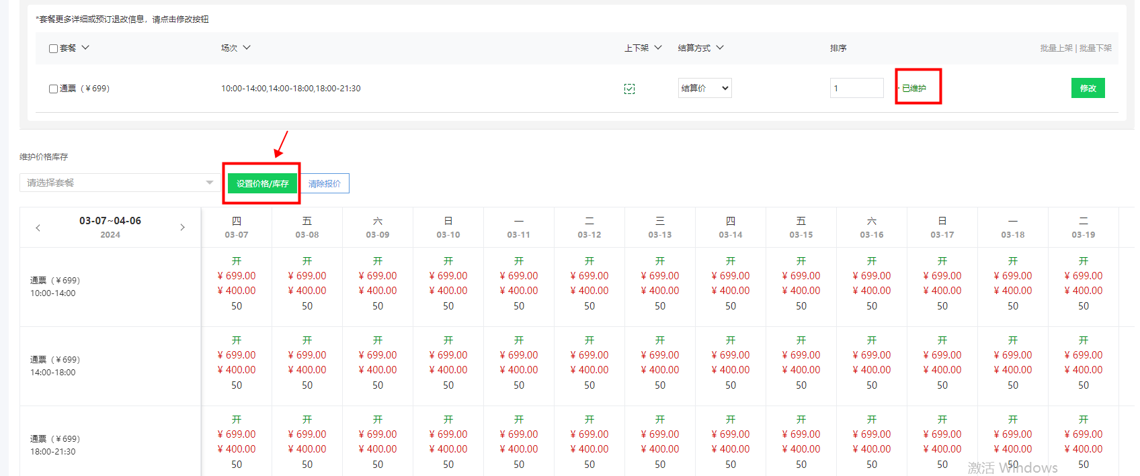Check the 套餐 select-all checkbox
The height and width of the screenshot is (476, 1140).
coord(54,48)
